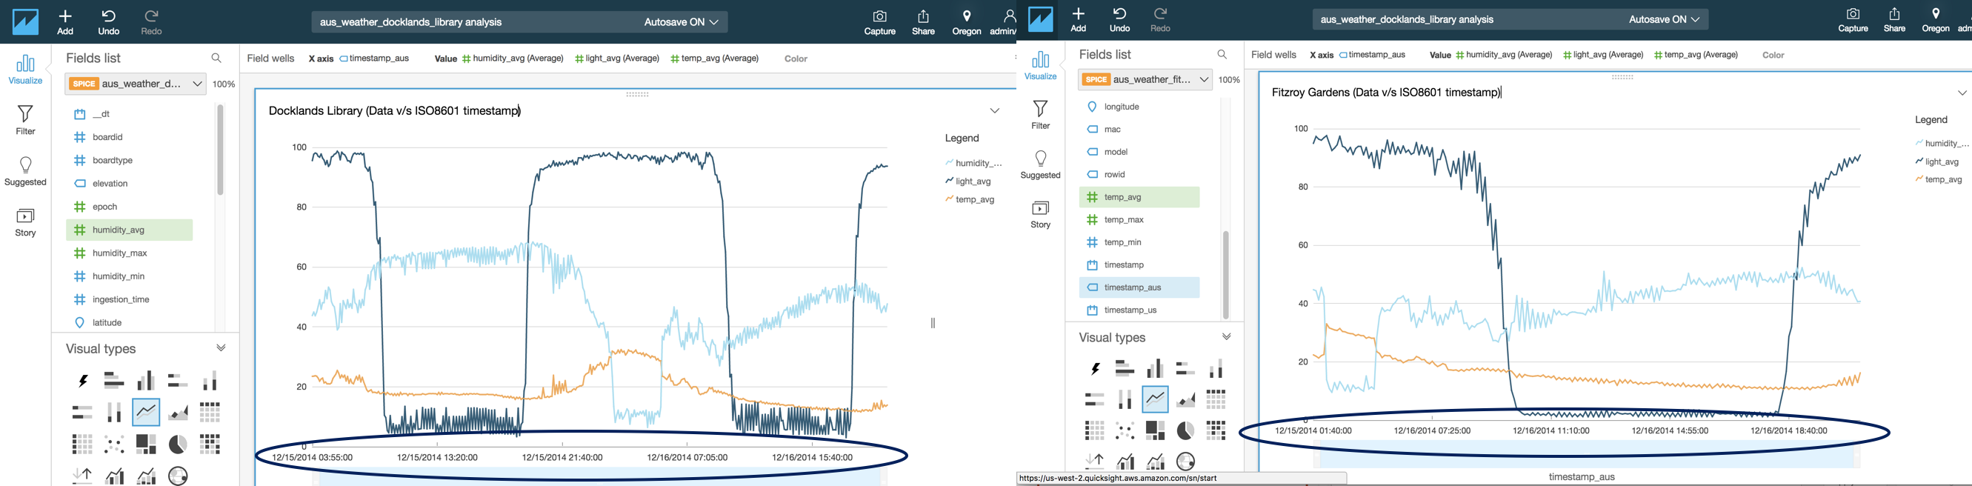Select Filter tab in Docklands sidebar
1972x486 pixels.
[x=25, y=120]
